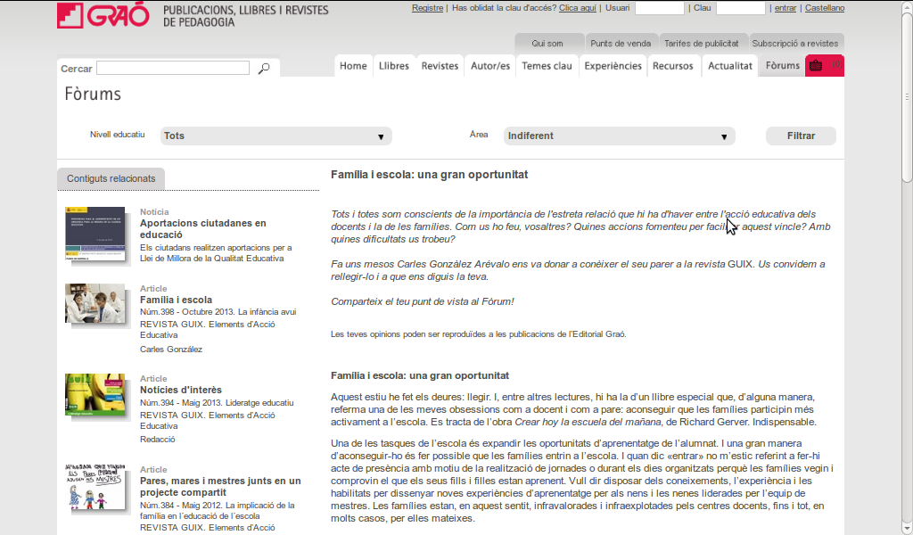913x535 pixels.
Task: Open the Autor/es section
Action: point(490,66)
